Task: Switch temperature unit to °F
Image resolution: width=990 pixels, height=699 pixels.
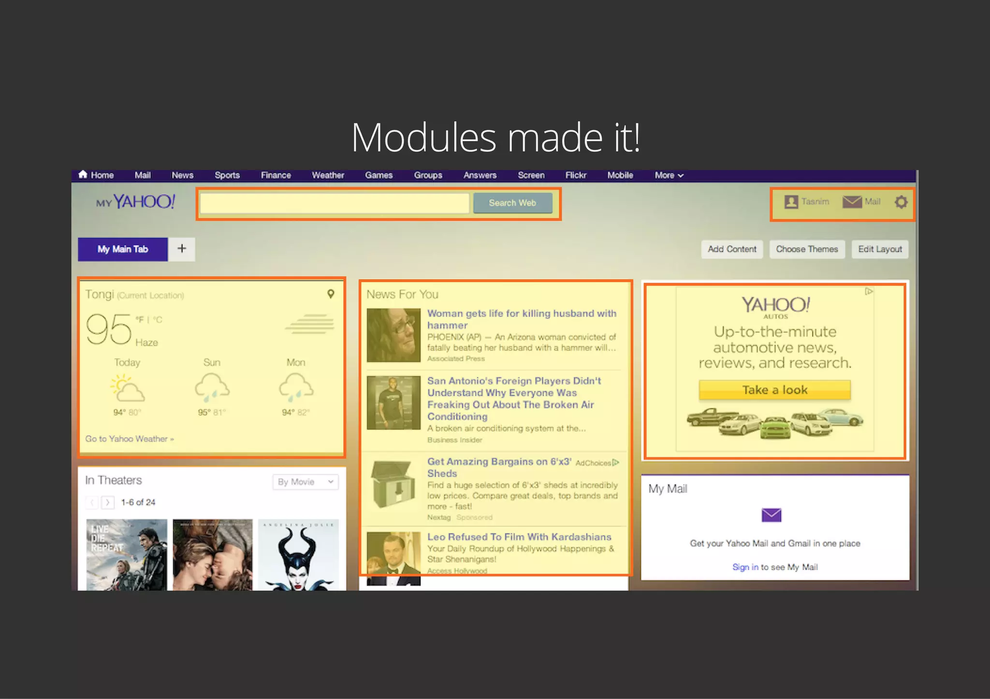Action: click(x=140, y=319)
